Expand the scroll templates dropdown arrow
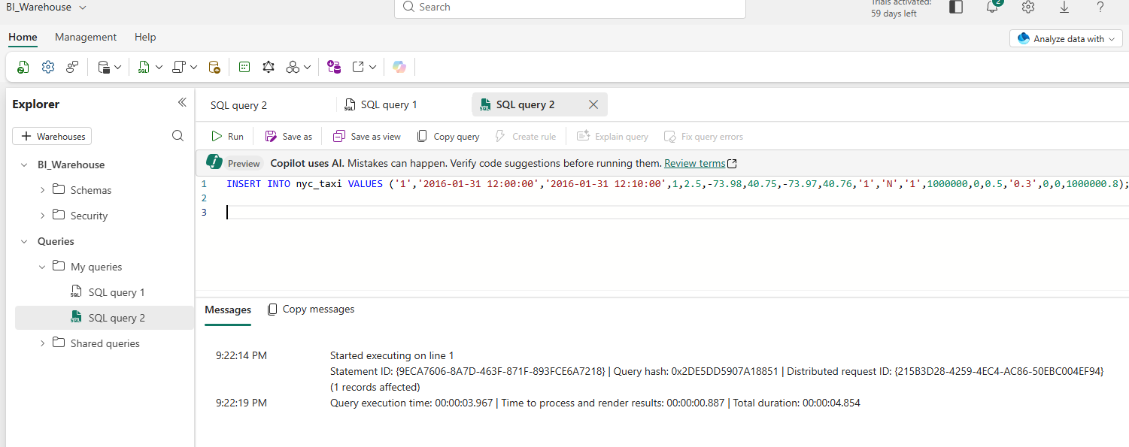The width and height of the screenshot is (1129, 447). coord(193,68)
